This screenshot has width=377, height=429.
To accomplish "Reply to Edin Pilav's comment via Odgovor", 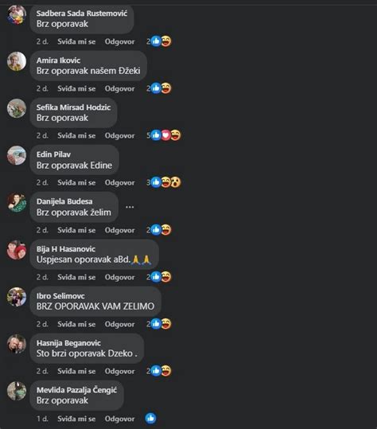I will 120,182.
